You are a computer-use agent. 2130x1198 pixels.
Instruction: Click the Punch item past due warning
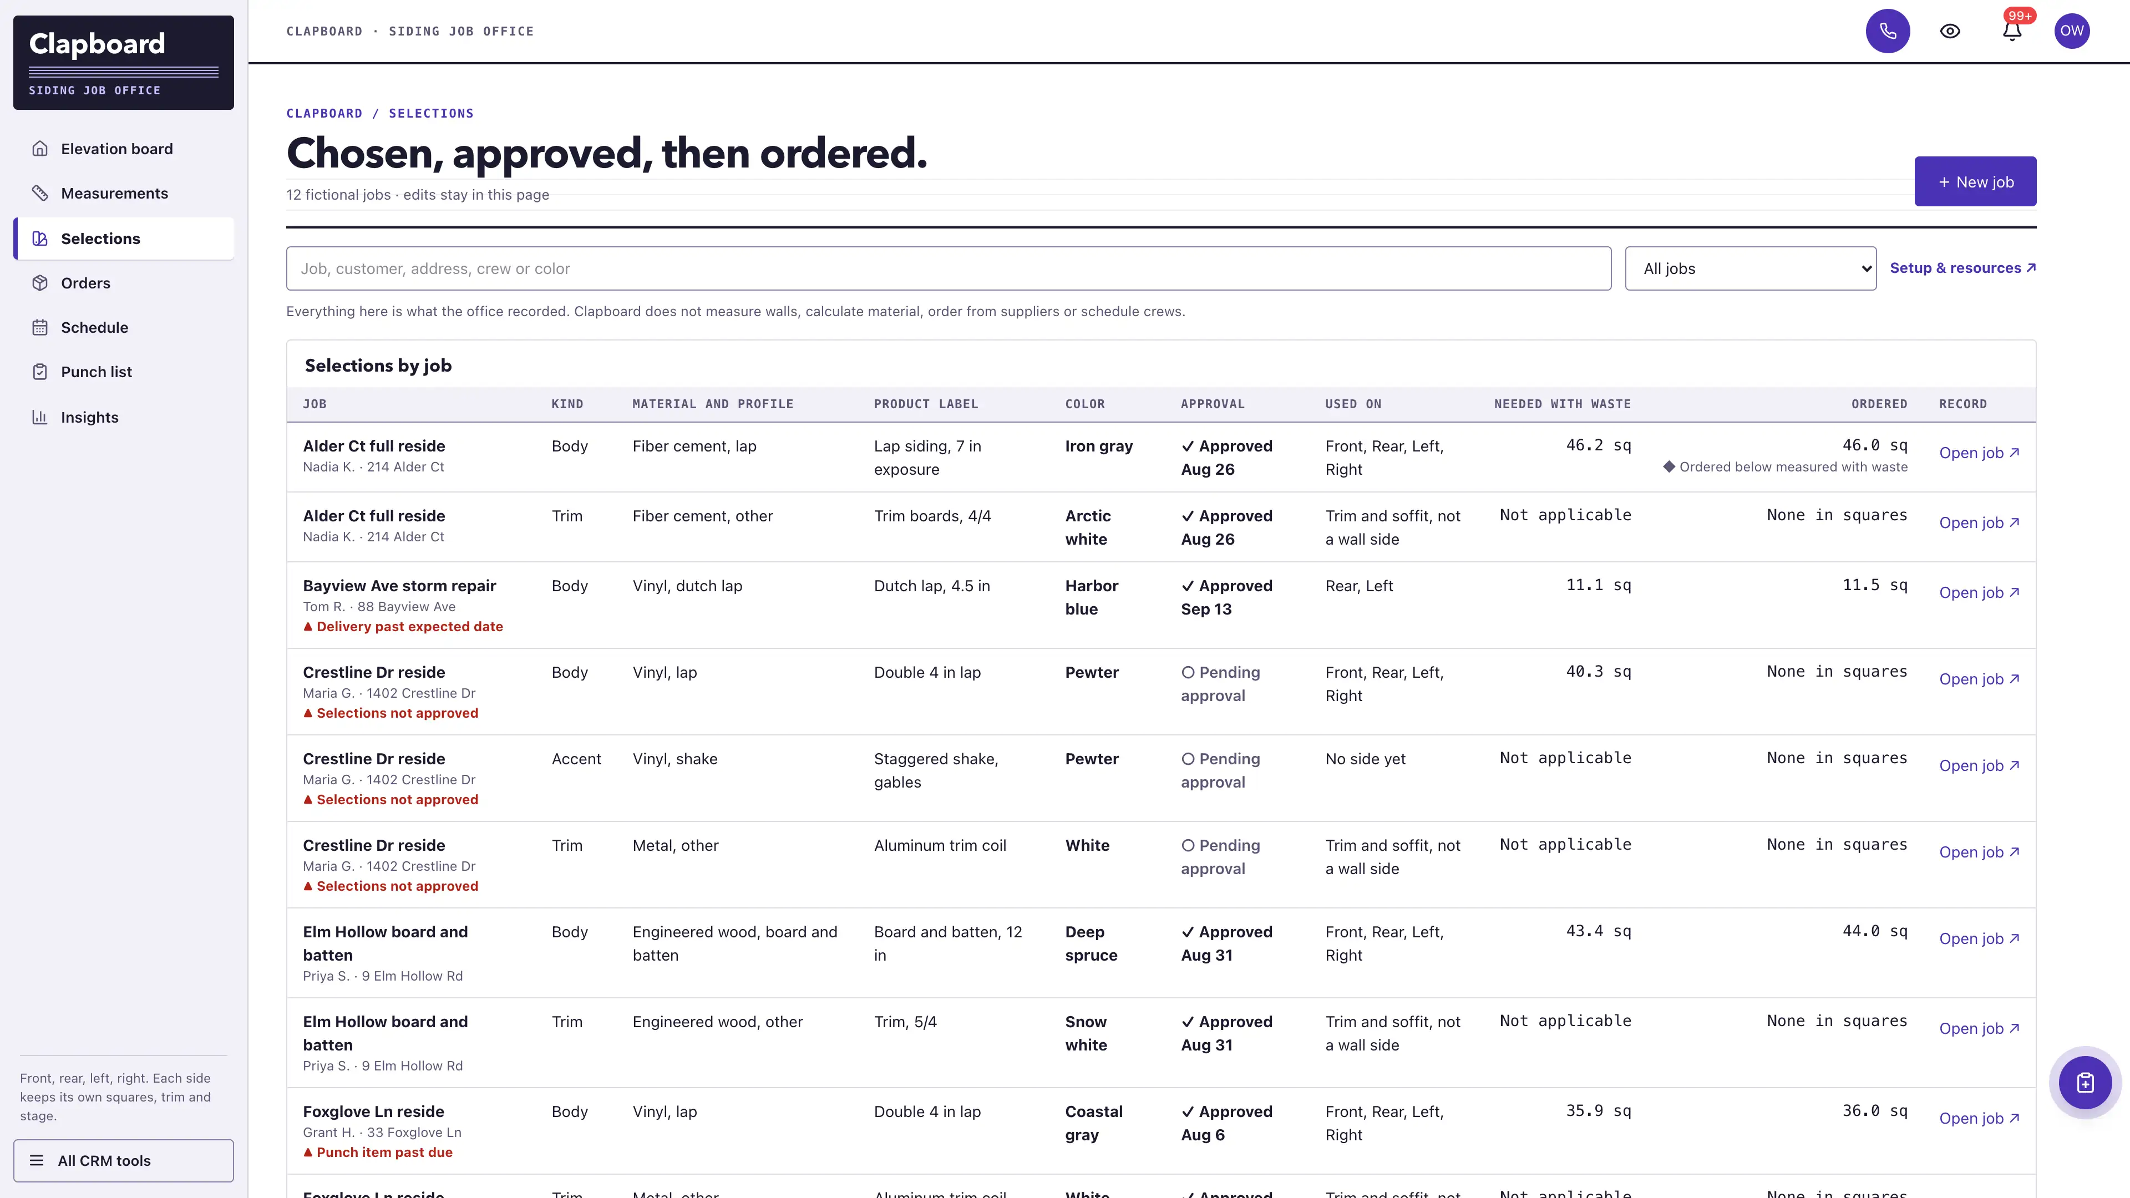[378, 1152]
